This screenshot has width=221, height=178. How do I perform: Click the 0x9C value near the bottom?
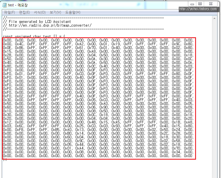80,141
